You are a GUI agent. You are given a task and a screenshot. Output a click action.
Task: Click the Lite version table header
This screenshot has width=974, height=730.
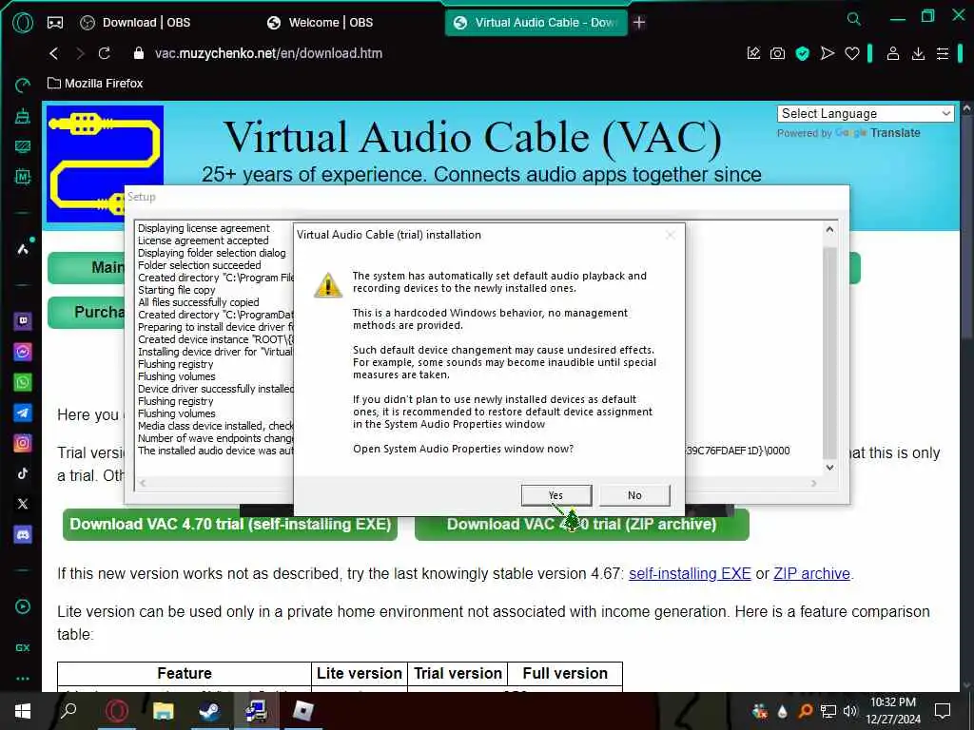coord(359,674)
